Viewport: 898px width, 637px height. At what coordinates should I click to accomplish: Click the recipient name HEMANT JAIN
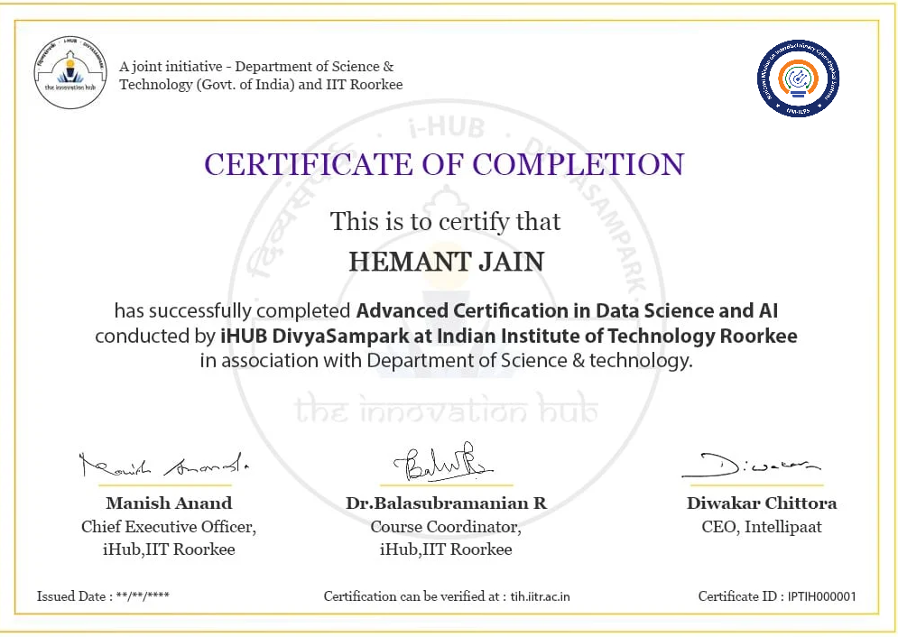pyautogui.click(x=447, y=262)
